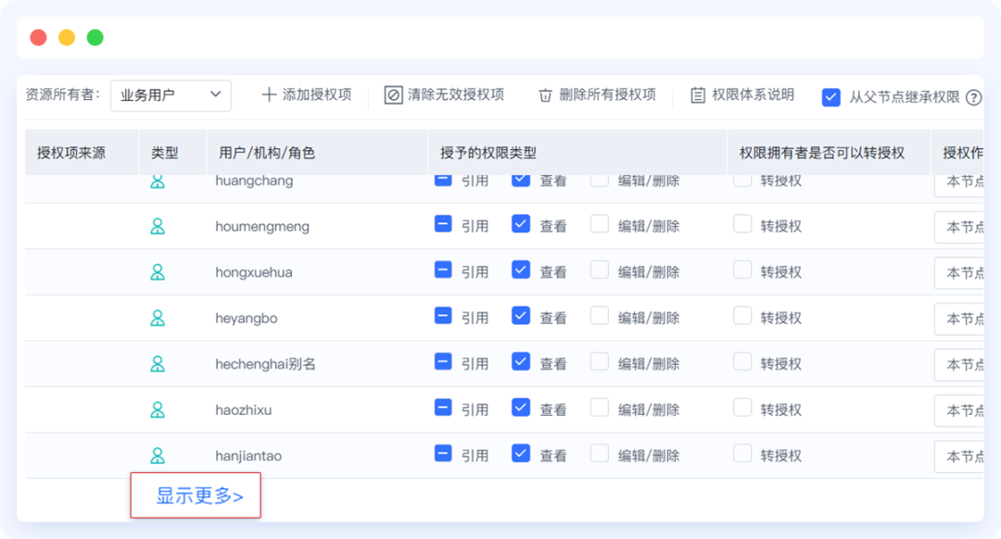Viewport: 1001px width, 539px height.
Task: Click the user icon beside houmengmeng
Action: 158,226
